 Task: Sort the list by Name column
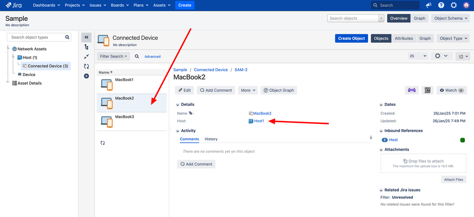[x=105, y=72]
